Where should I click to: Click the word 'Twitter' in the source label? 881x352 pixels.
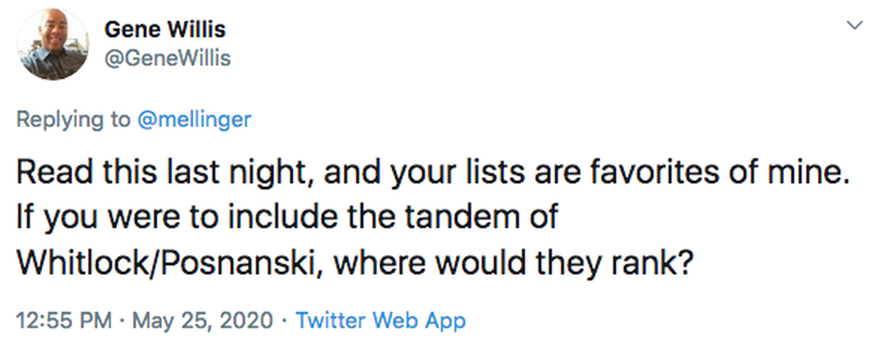[331, 320]
